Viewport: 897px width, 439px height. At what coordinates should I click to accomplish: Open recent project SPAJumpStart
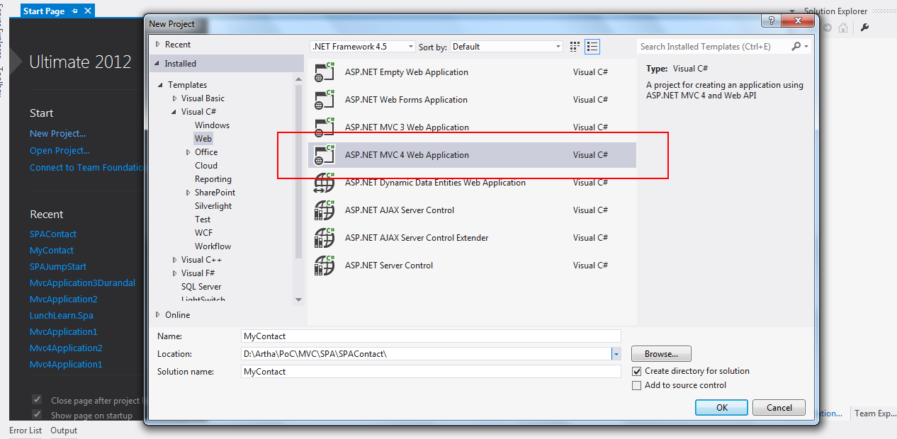pos(58,267)
